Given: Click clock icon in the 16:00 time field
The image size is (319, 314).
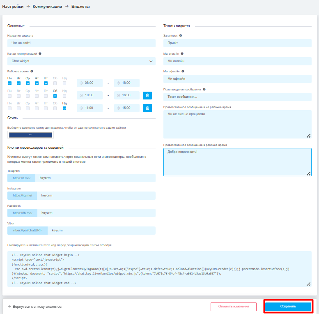Looking at the screenshot, I should point(118,95).
